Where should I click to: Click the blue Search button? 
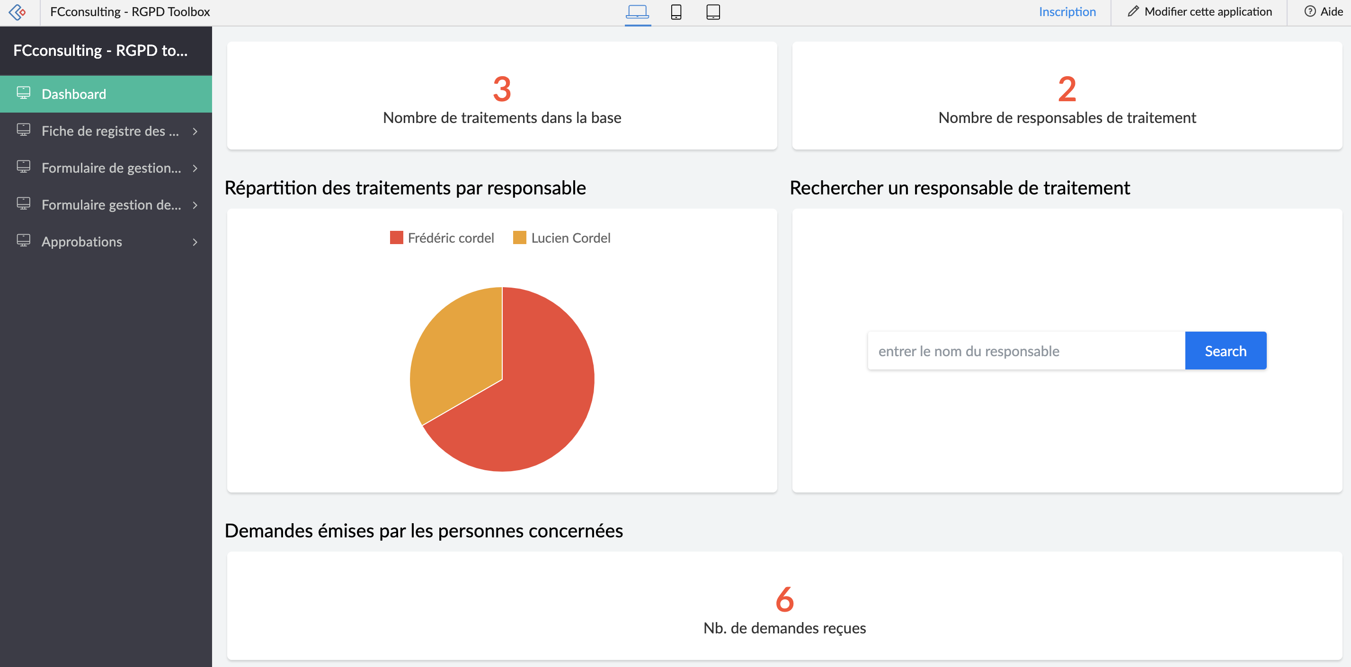pos(1225,351)
